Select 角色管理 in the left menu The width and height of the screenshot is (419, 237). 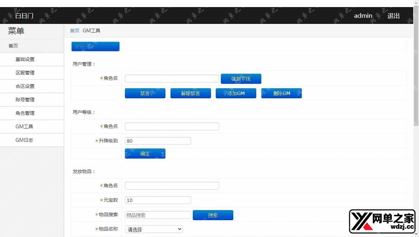[x=25, y=113]
